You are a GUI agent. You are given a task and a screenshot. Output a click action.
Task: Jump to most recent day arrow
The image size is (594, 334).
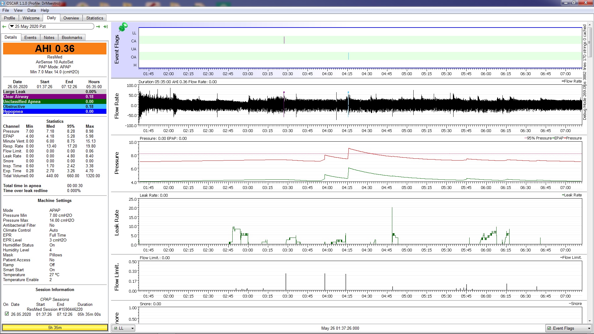tap(105, 27)
